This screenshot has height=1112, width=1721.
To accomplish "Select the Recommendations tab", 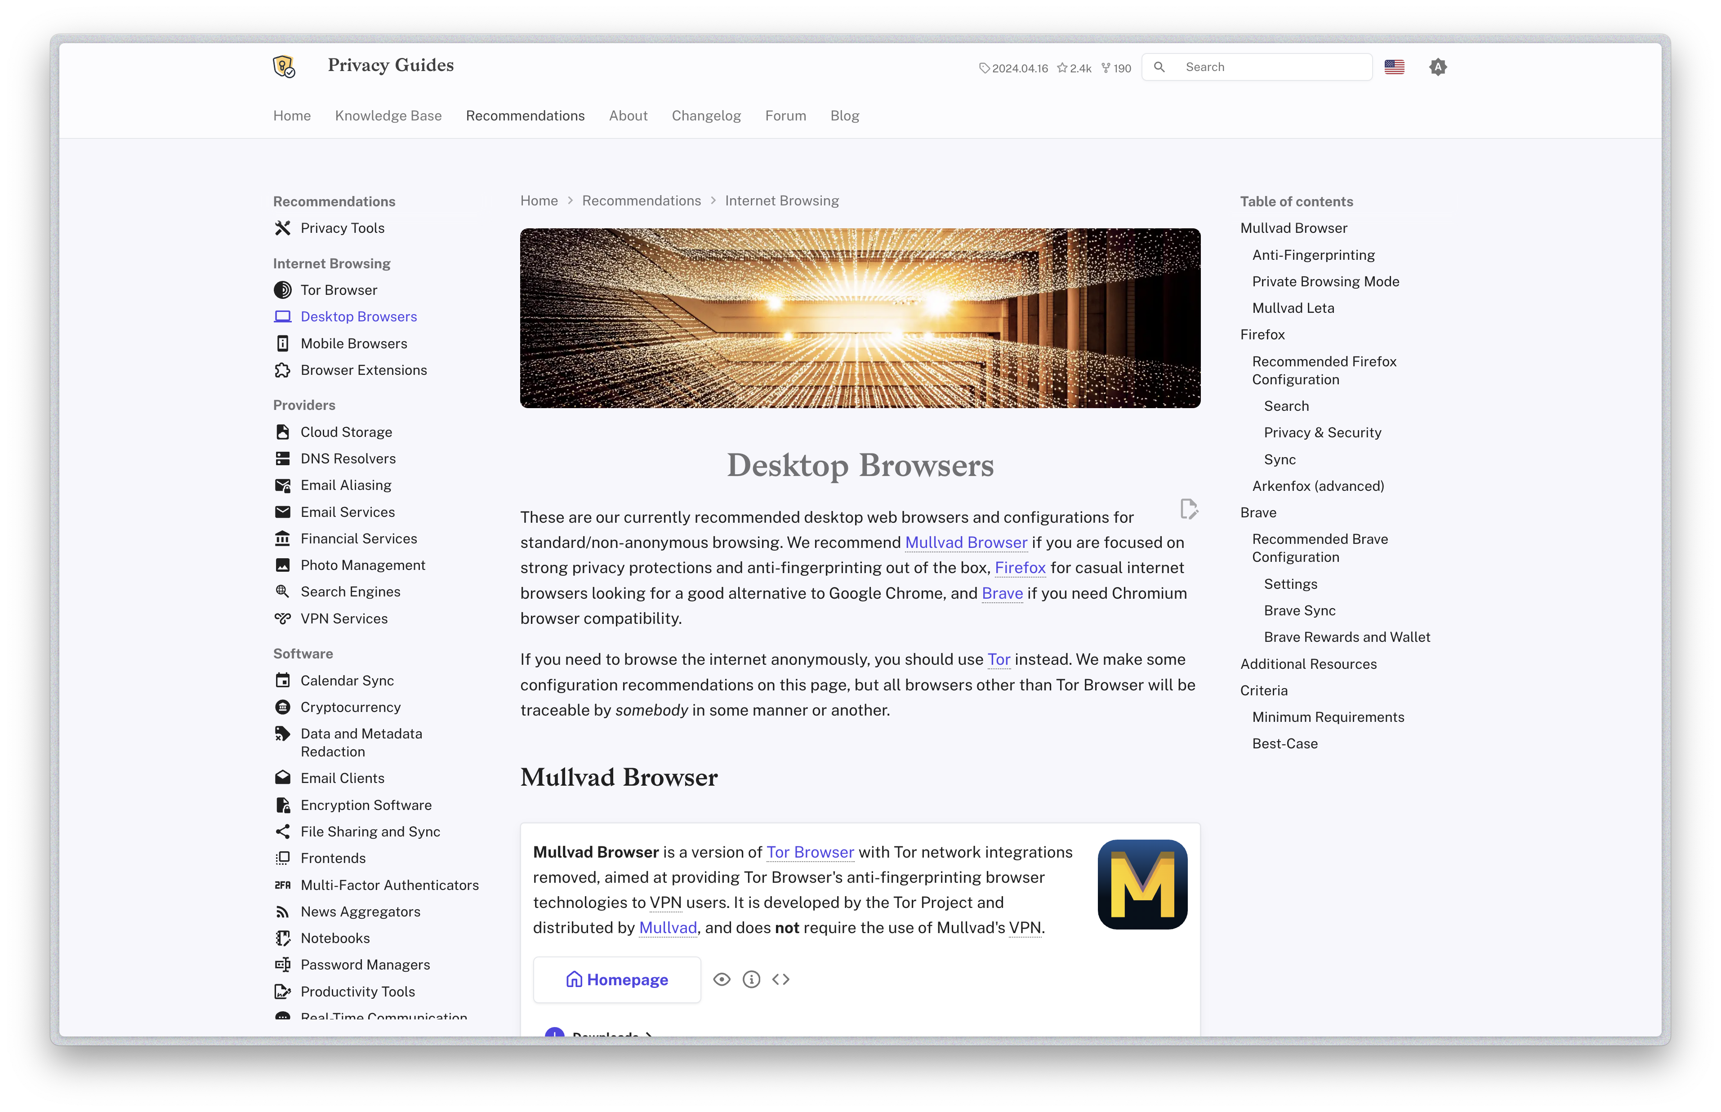I will pyautogui.click(x=525, y=116).
